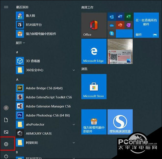Launch B5对战平台 icon in recently added

coord(20,25)
